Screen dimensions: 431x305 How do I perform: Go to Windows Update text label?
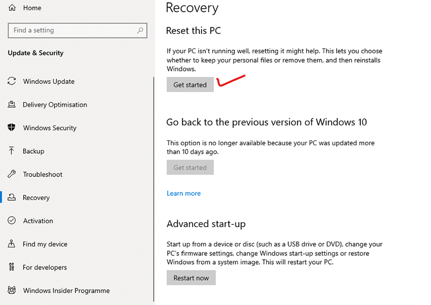(48, 82)
